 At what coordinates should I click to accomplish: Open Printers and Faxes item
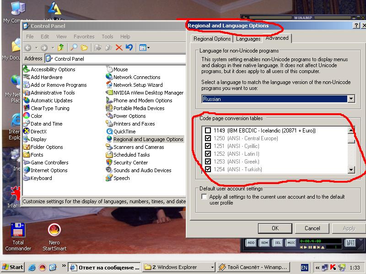[x=130, y=124]
